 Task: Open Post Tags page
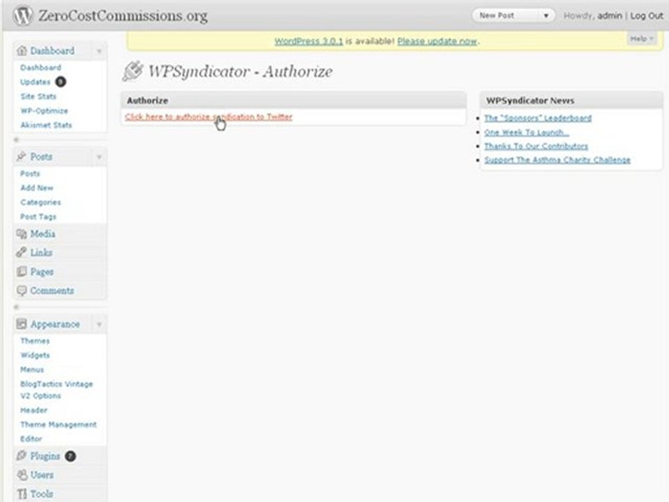pyautogui.click(x=38, y=217)
